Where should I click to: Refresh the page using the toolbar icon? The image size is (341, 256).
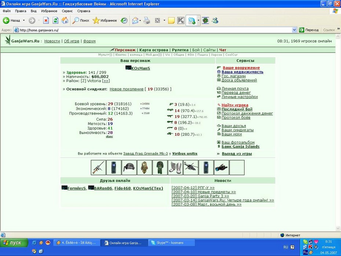[x=55, y=21]
